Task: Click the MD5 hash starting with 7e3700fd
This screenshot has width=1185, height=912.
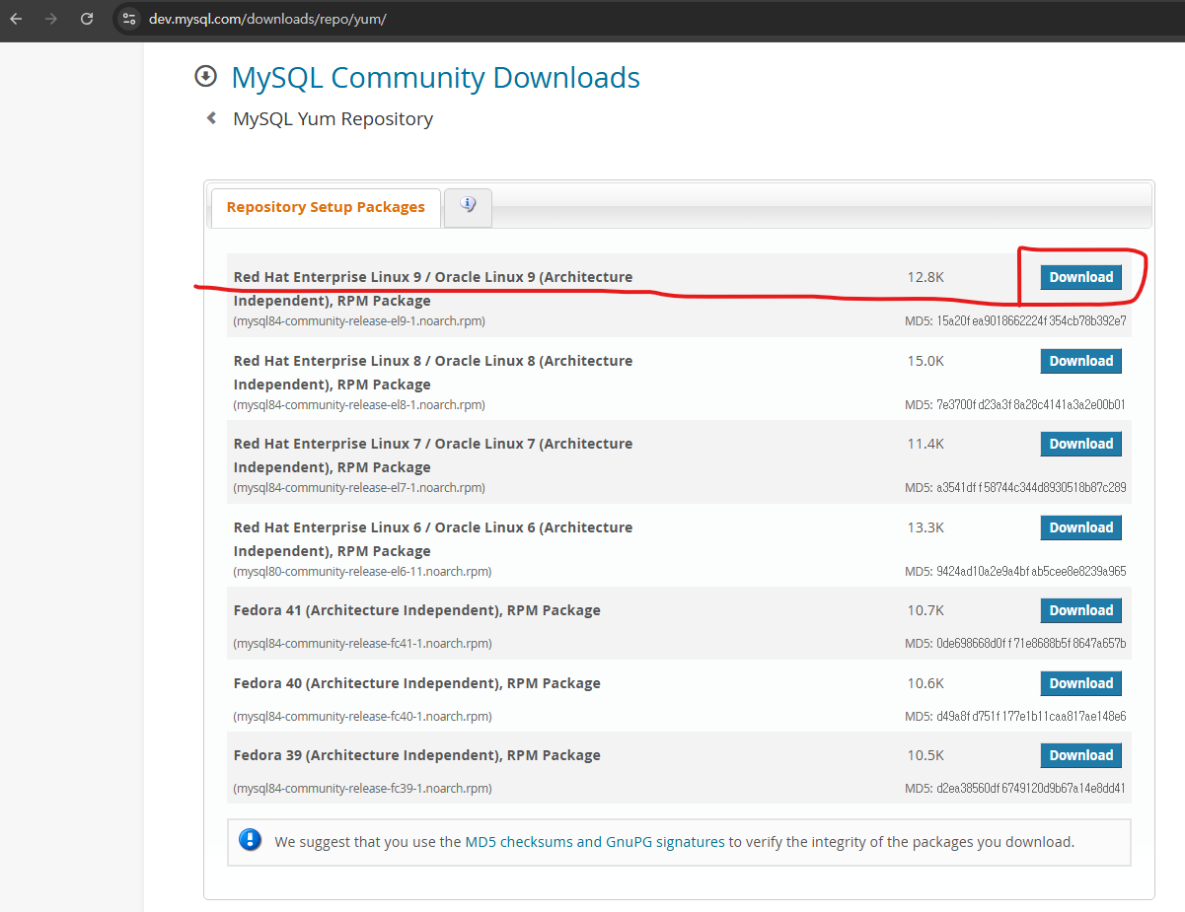Action: (x=1031, y=405)
